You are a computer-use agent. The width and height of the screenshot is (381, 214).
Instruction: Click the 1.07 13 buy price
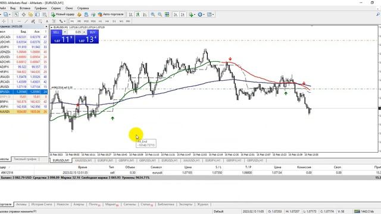click(x=87, y=39)
